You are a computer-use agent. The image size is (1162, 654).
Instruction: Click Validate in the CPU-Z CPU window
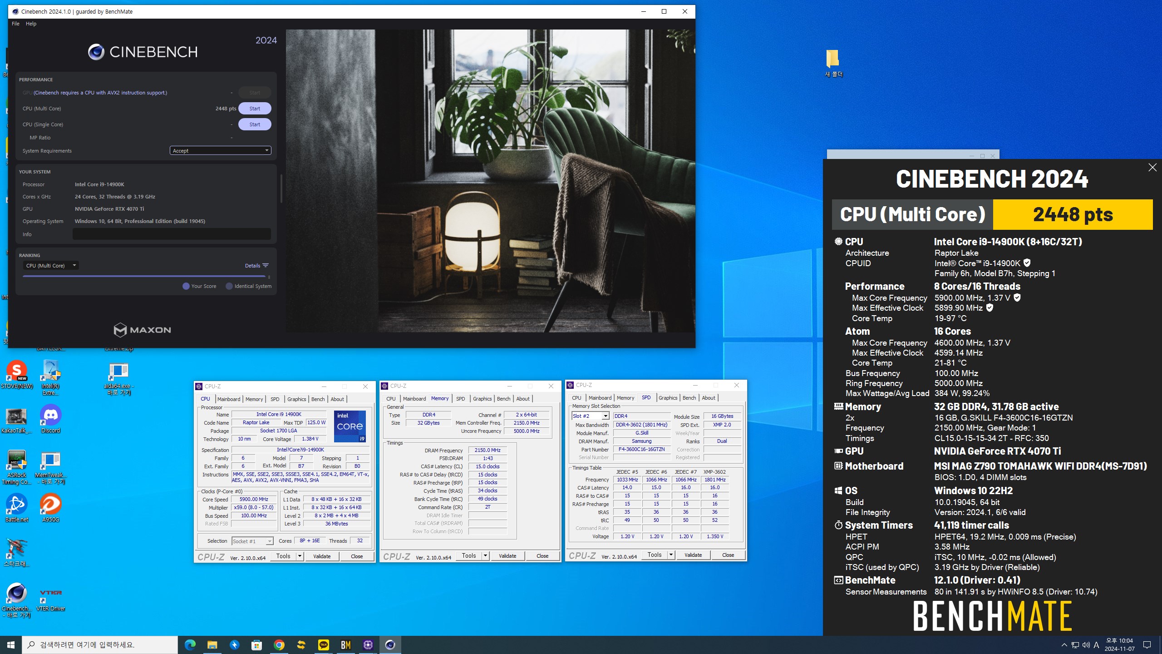tap(322, 556)
